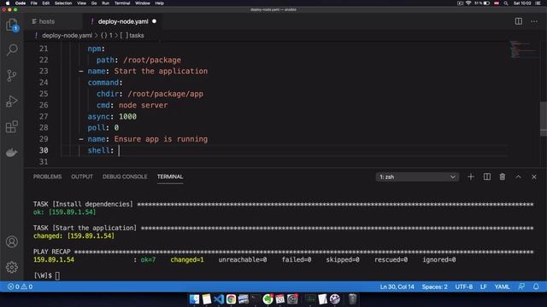Open the feedback icon in status bar

click(x=521, y=287)
